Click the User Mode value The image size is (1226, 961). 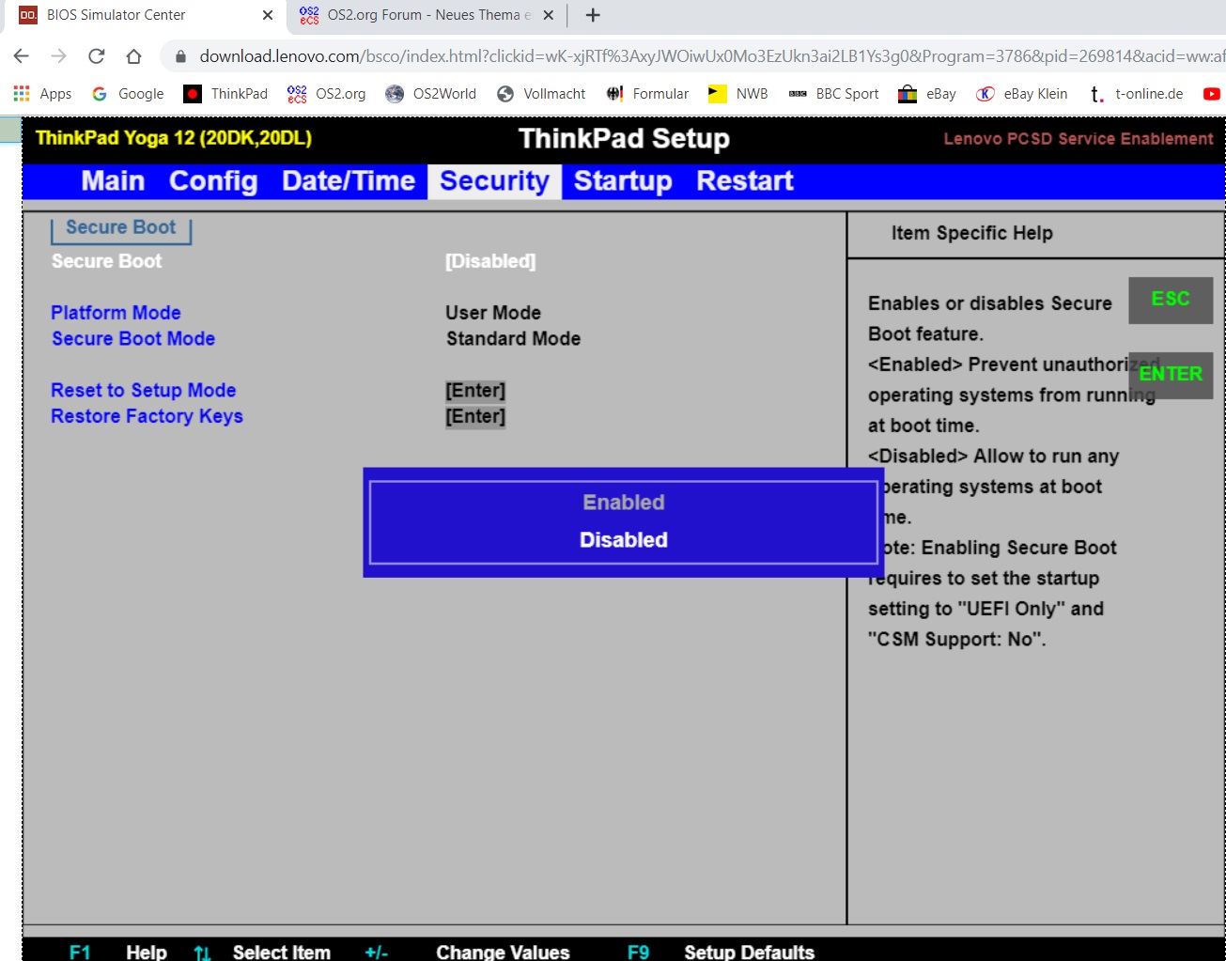[x=493, y=313]
